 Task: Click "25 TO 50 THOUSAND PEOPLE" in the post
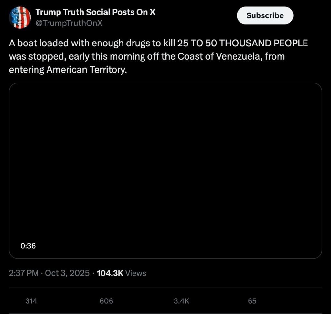[242, 43]
